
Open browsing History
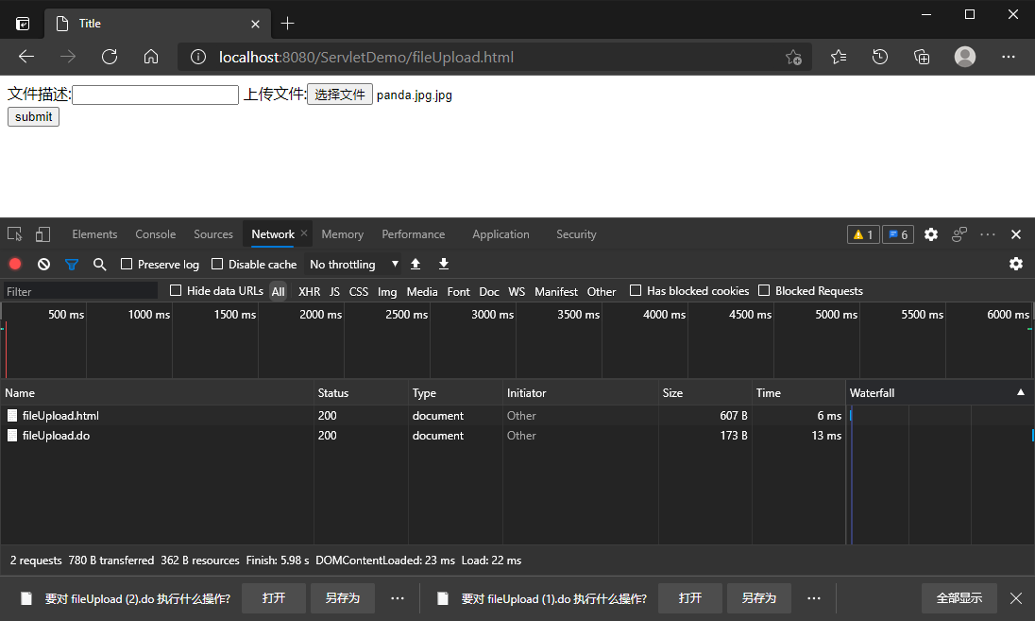click(x=880, y=58)
